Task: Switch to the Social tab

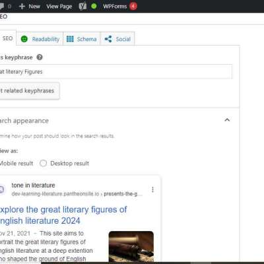Action: (x=117, y=39)
